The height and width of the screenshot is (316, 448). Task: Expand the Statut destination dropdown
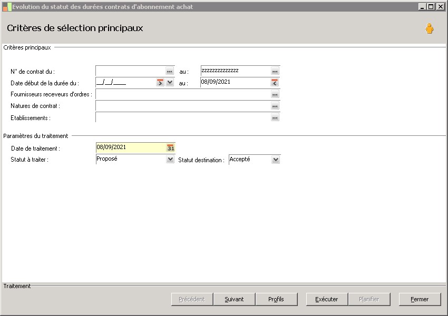coord(276,160)
